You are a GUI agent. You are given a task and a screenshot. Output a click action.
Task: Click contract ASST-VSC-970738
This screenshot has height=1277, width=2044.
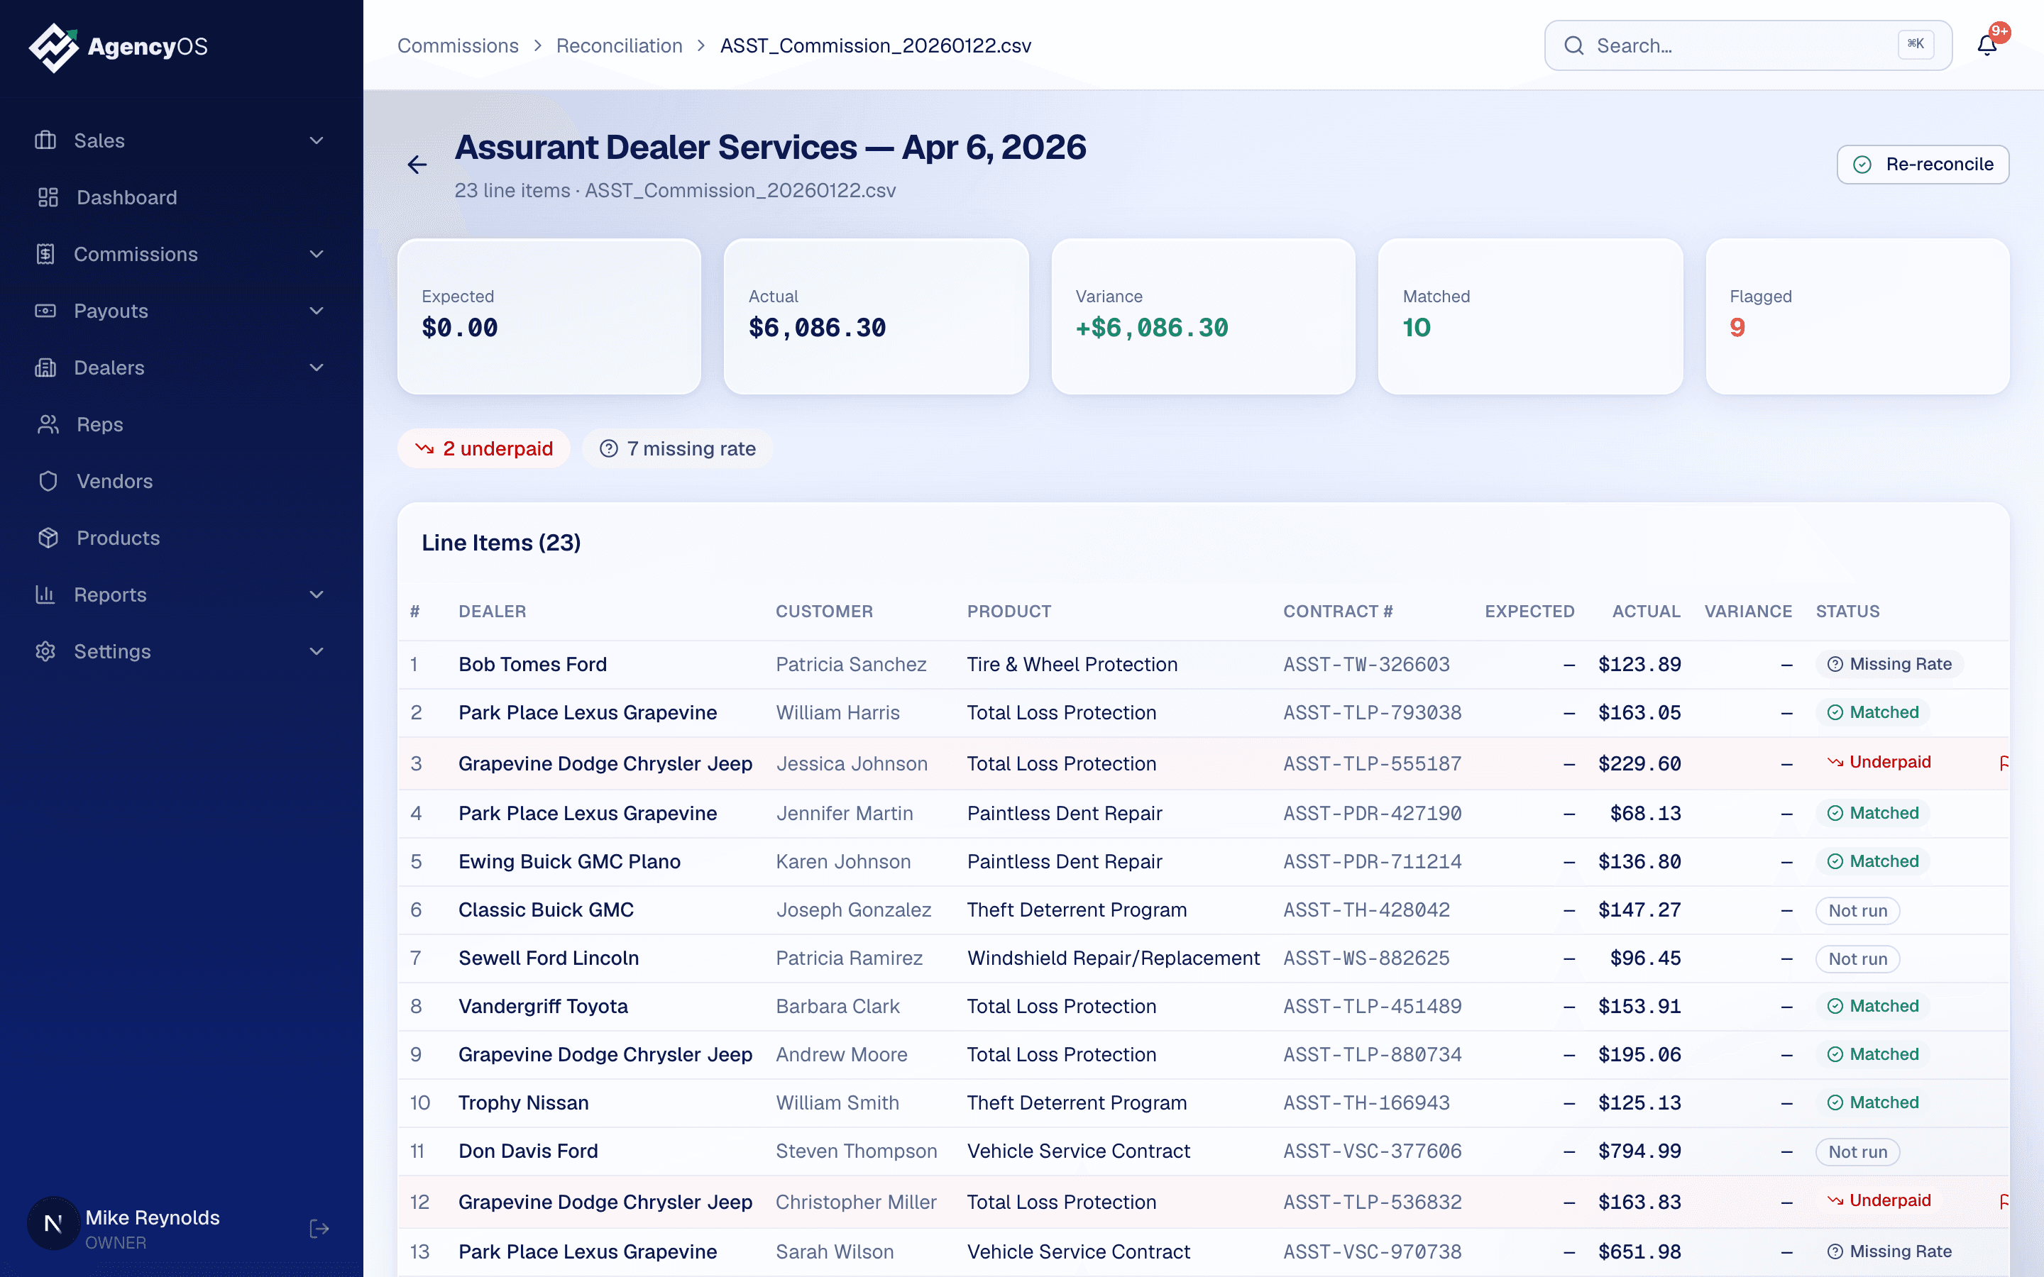[x=1372, y=1251]
